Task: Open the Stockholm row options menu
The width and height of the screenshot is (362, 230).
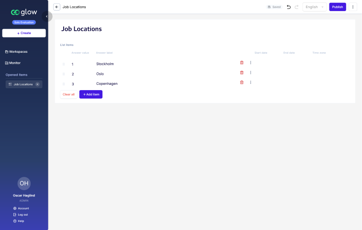Action: point(250,63)
